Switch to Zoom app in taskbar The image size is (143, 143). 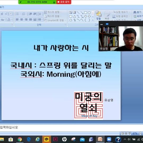pyautogui.click(x=109, y=139)
